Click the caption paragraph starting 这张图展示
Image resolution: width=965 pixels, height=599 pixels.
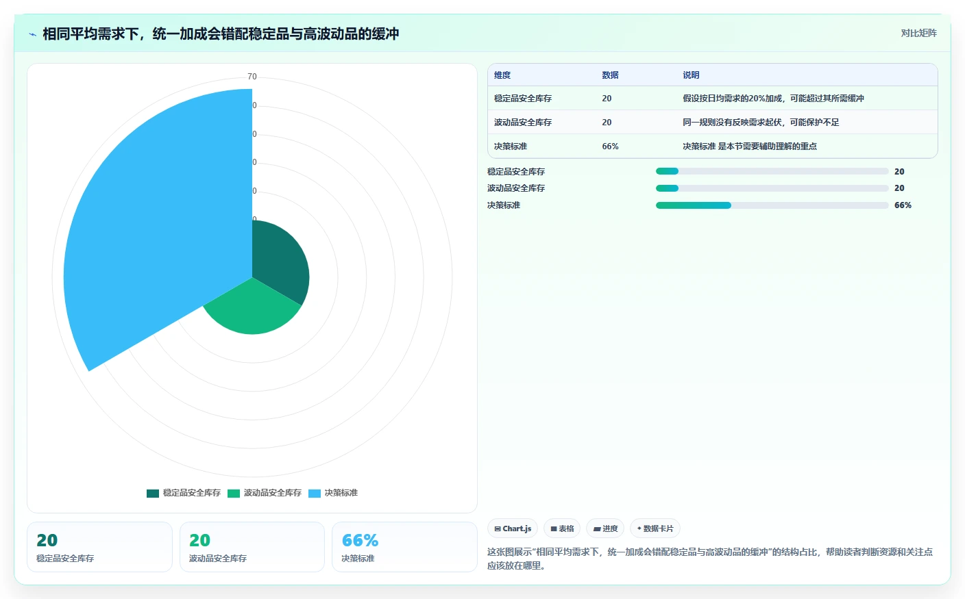pos(710,559)
